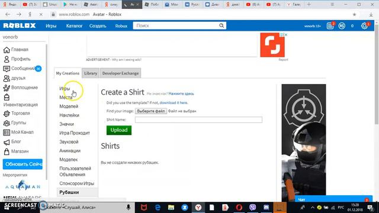Open Edge browser from taskbar
379x213 pixels.
(158, 208)
